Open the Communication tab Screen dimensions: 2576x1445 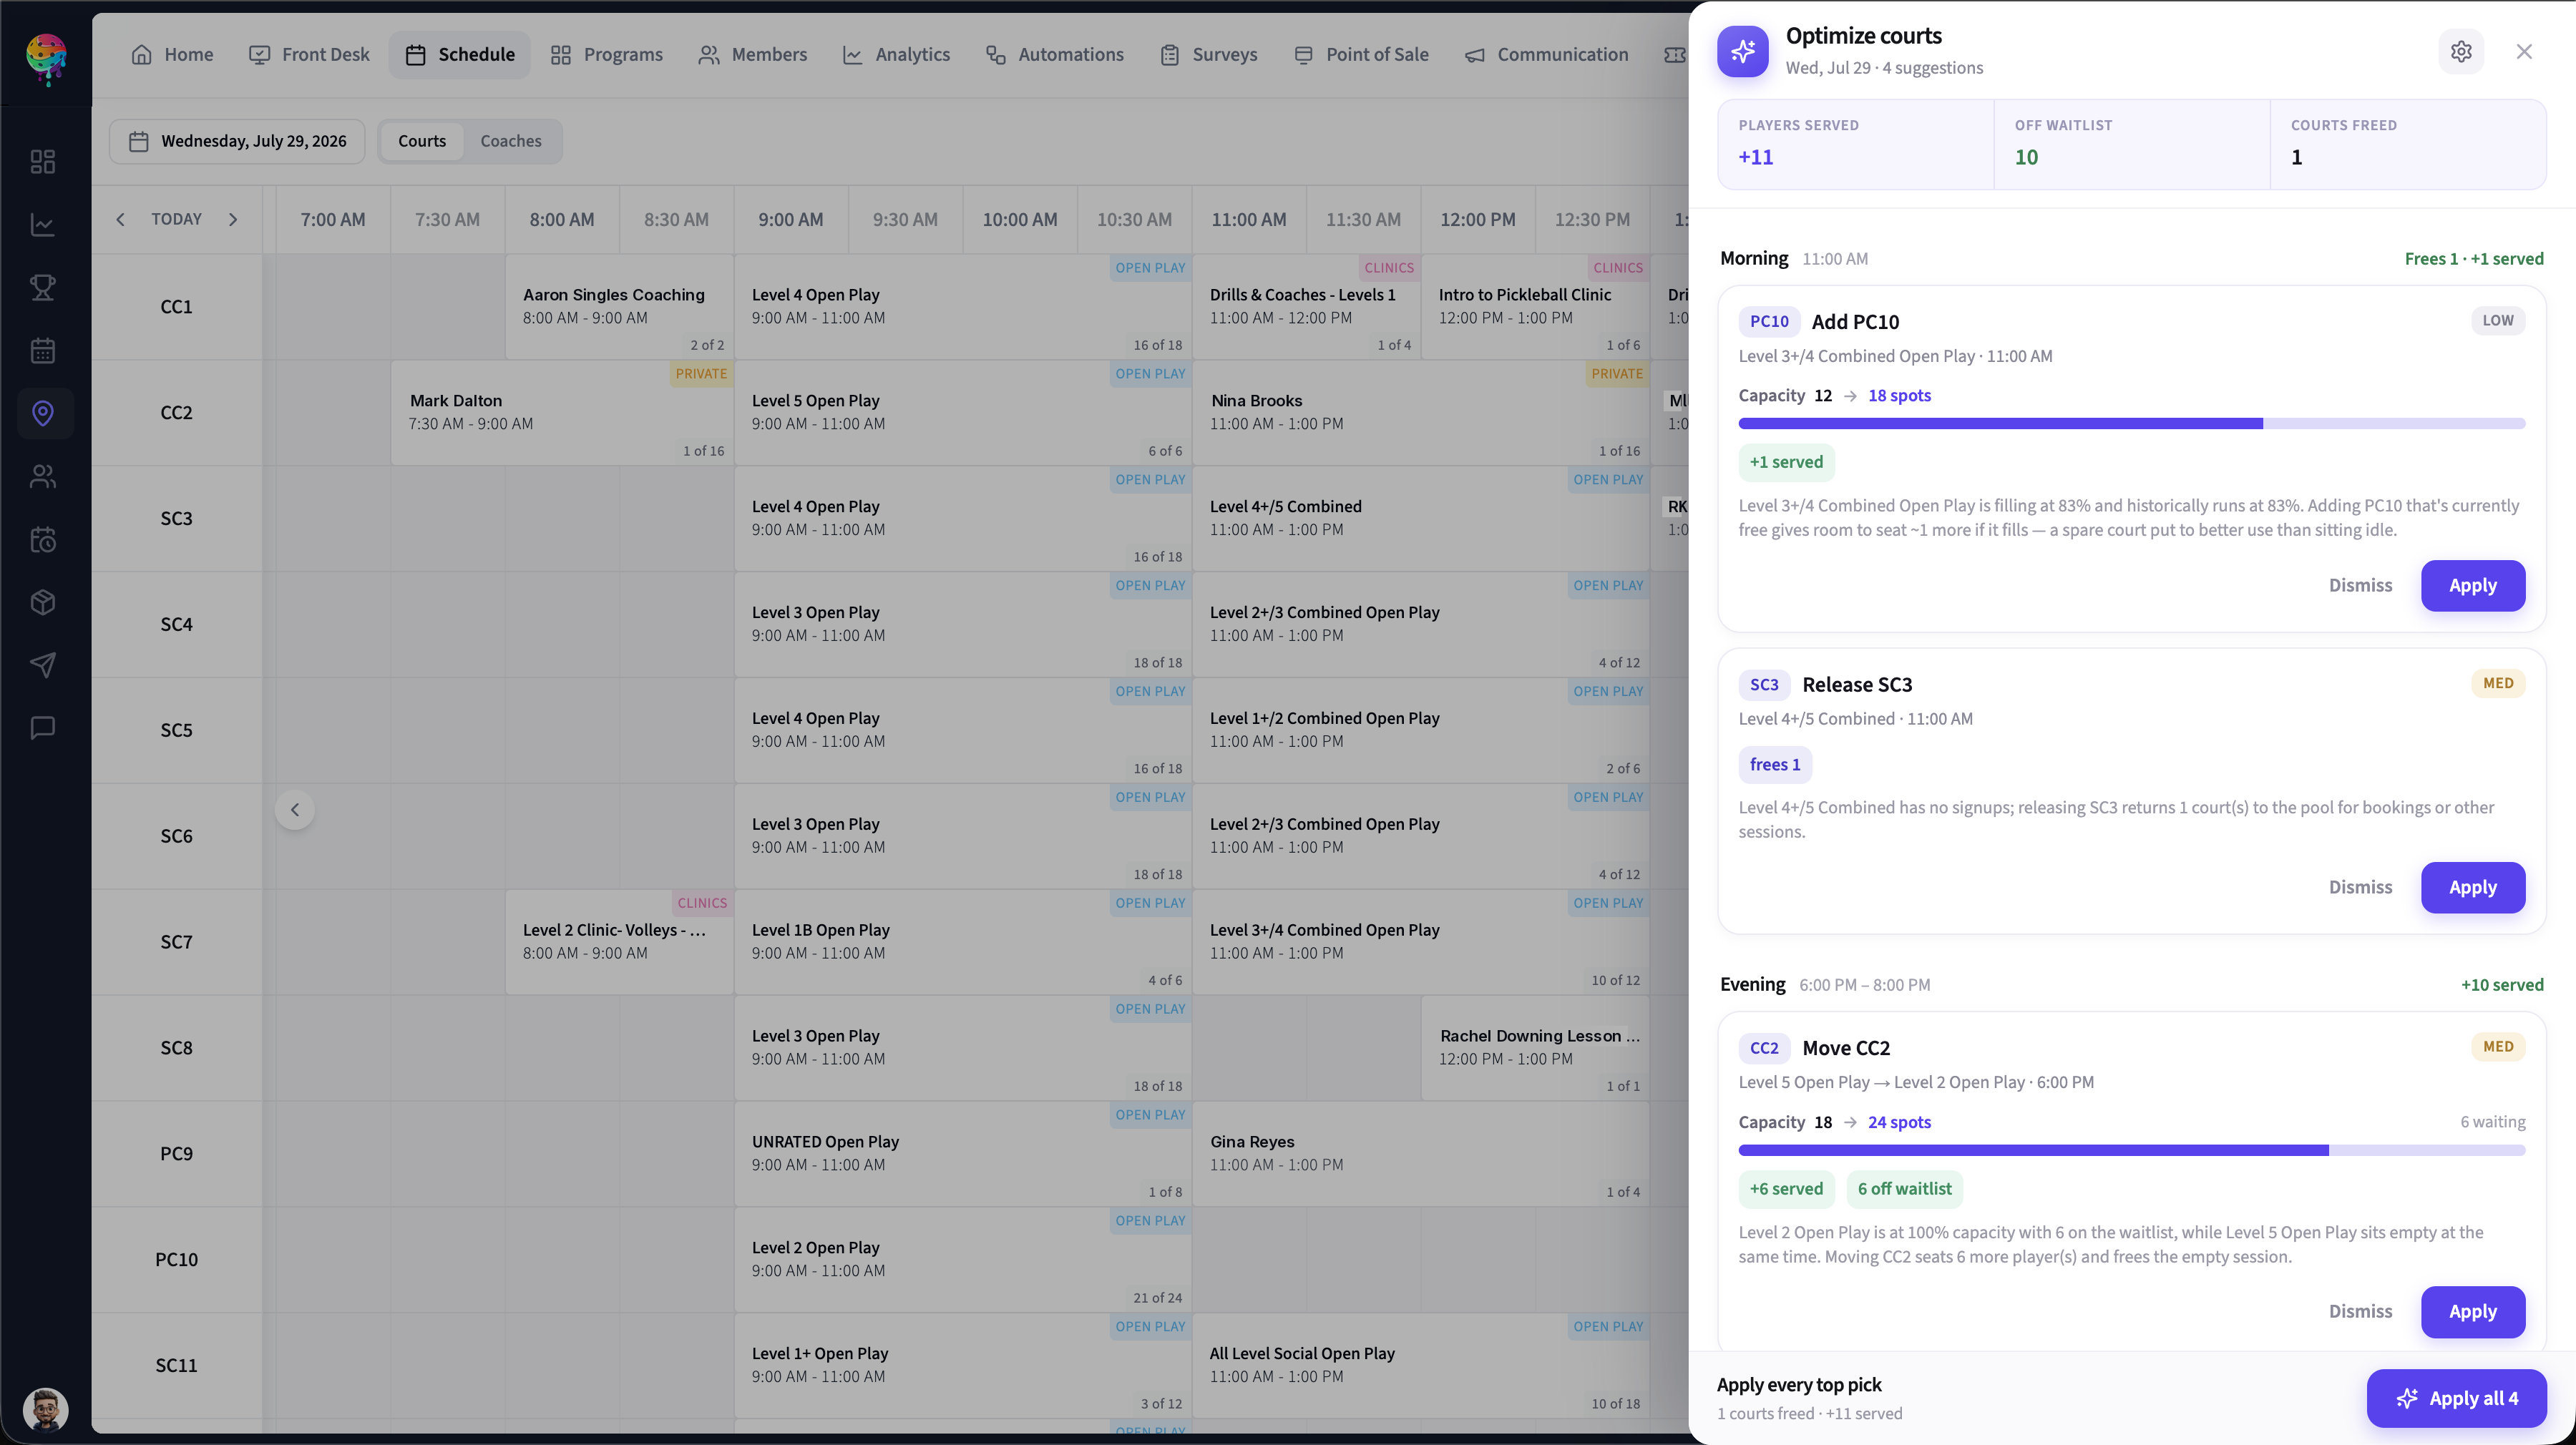tap(1546, 55)
